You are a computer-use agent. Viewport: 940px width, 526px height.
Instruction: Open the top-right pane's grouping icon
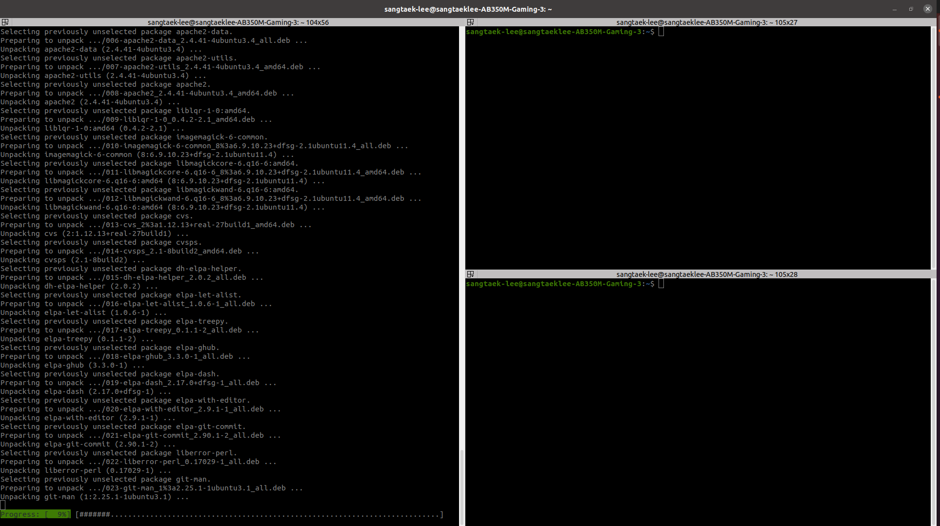point(470,22)
